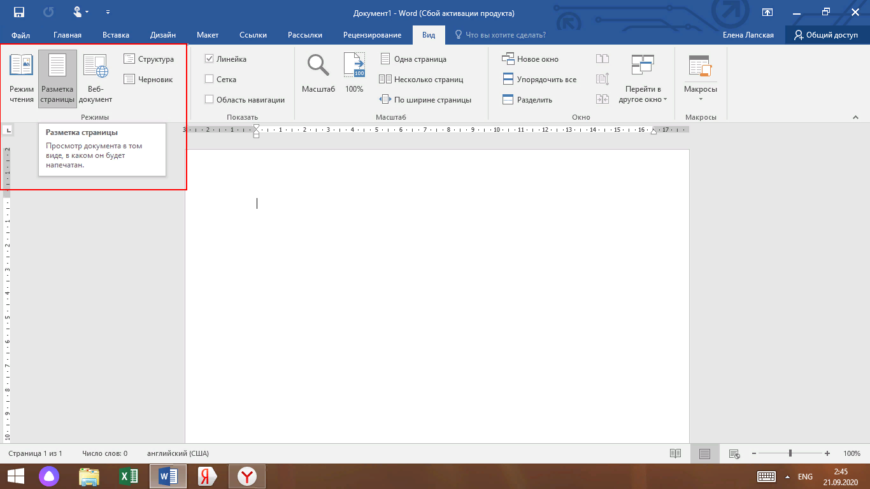The image size is (870, 489).
Task: Switch to read mode in status bar
Action: [676, 454]
